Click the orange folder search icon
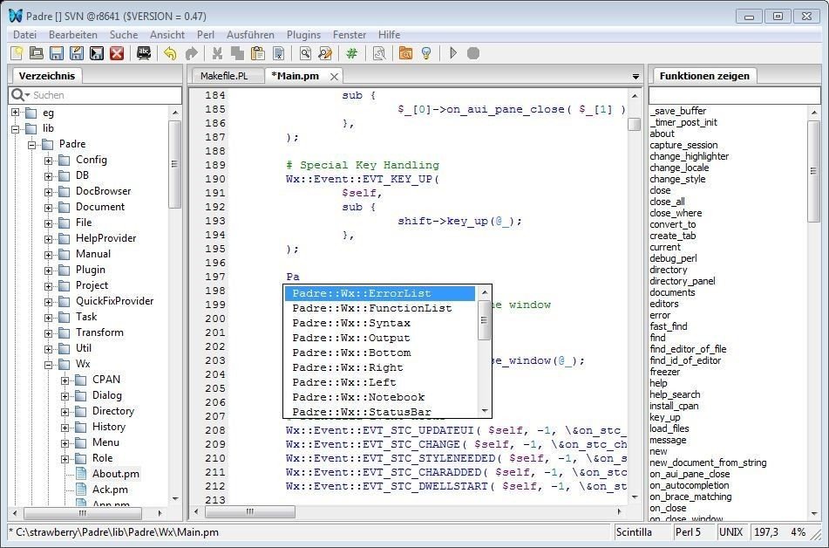Image resolution: width=829 pixels, height=548 pixels. (405, 53)
